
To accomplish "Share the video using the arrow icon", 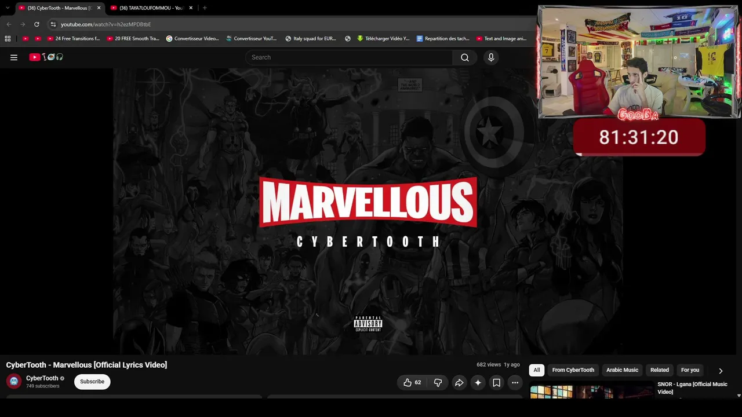I will (459, 382).
